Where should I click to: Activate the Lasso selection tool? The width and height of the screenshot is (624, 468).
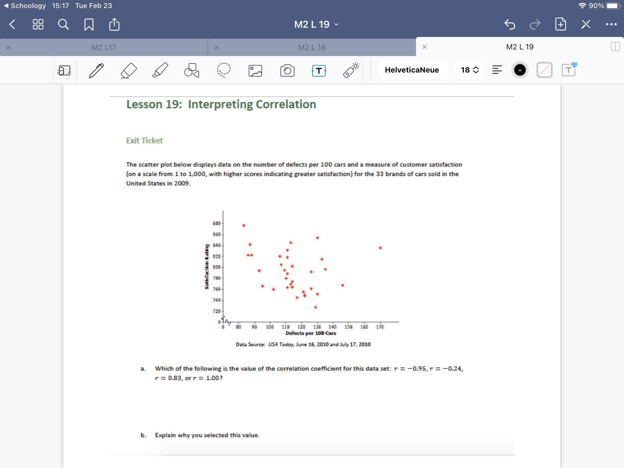[x=224, y=70]
